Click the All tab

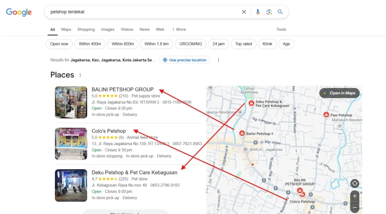(53, 29)
